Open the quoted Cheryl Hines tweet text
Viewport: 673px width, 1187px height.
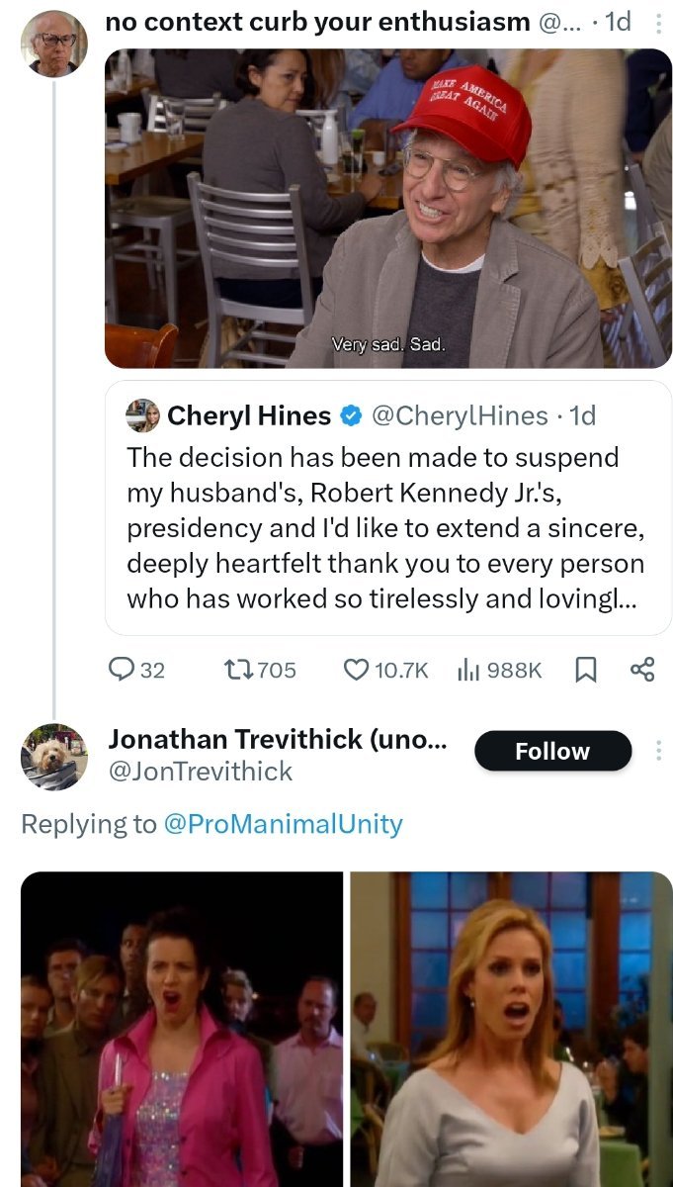point(385,527)
